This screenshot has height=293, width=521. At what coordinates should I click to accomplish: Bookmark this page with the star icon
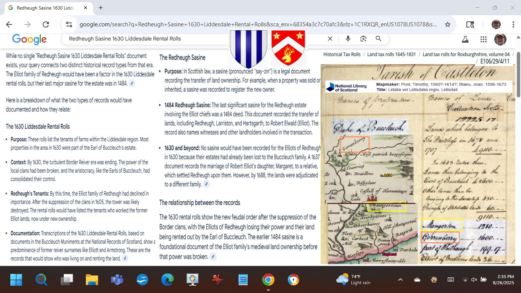pyautogui.click(x=448, y=24)
